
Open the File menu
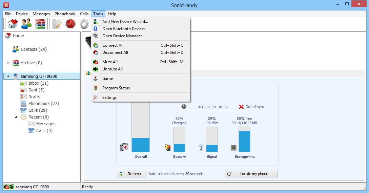pos(8,14)
